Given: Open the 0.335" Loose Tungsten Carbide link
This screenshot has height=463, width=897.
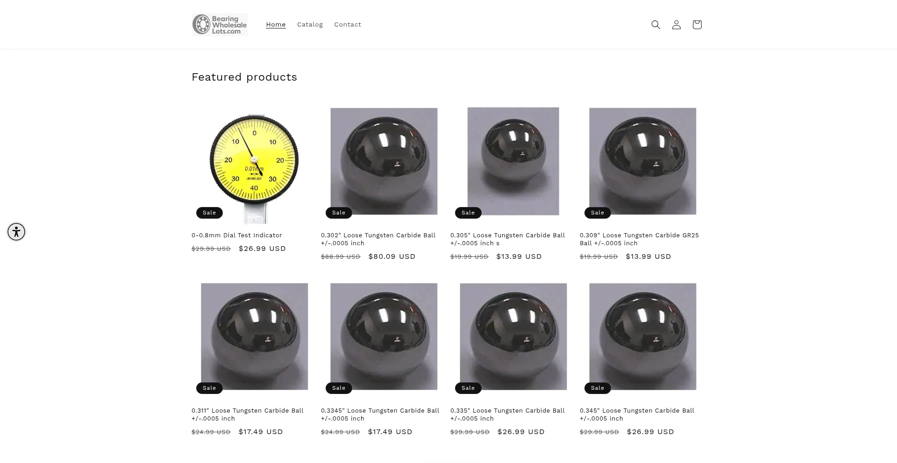Looking at the screenshot, I should pyautogui.click(x=507, y=415).
